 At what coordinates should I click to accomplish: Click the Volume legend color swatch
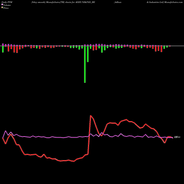[x=2, y=5]
